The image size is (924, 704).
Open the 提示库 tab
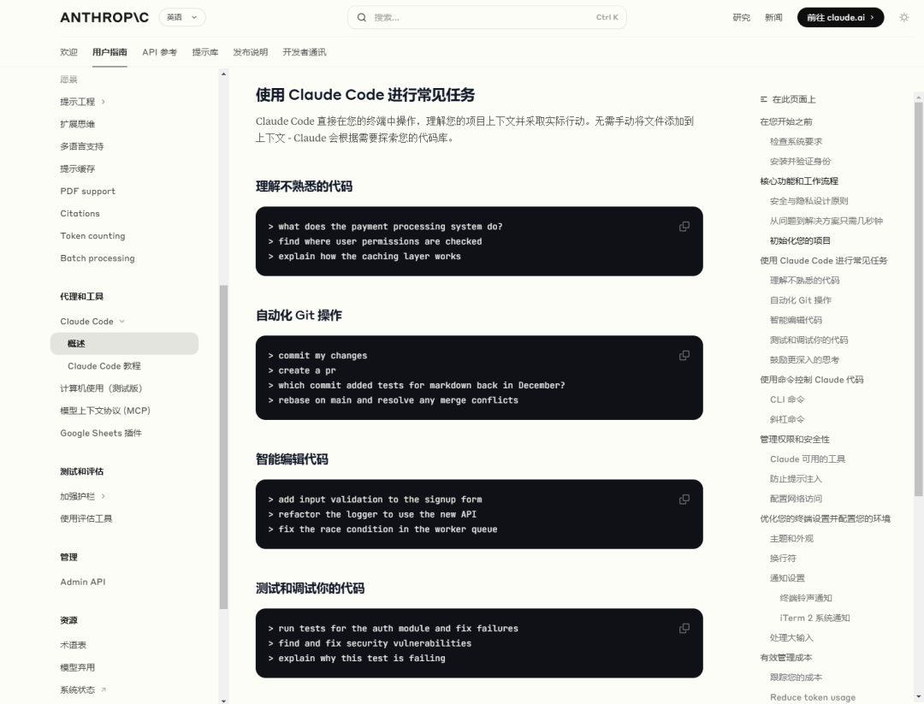point(205,51)
